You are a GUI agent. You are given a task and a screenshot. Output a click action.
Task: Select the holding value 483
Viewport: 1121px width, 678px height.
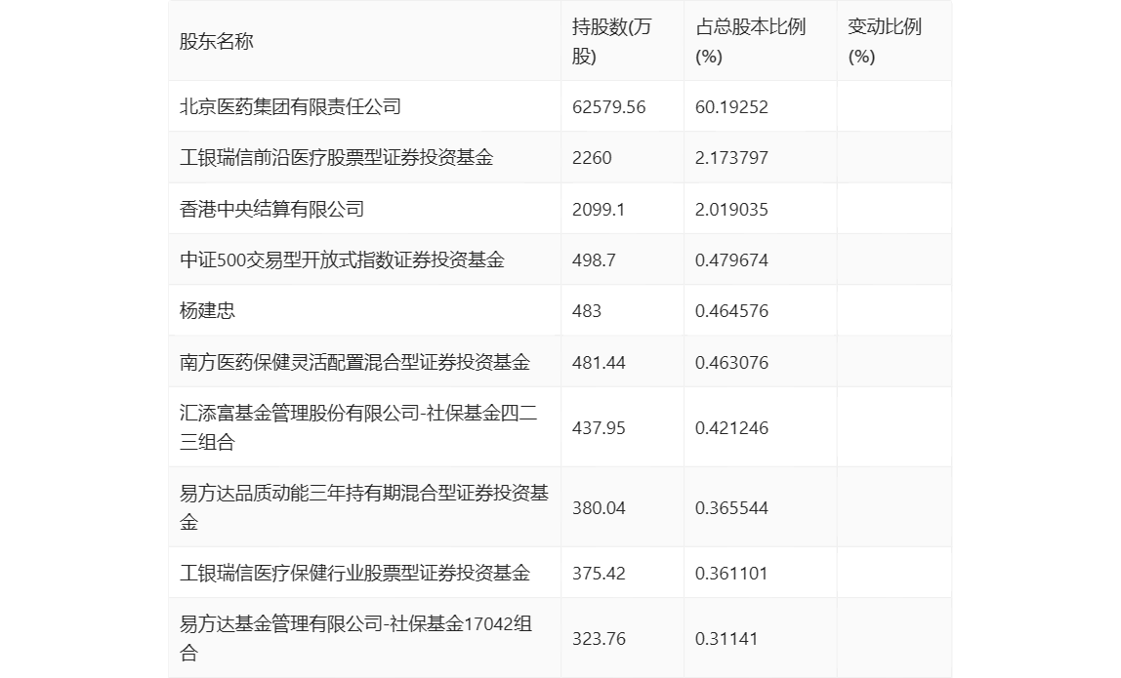pos(587,311)
